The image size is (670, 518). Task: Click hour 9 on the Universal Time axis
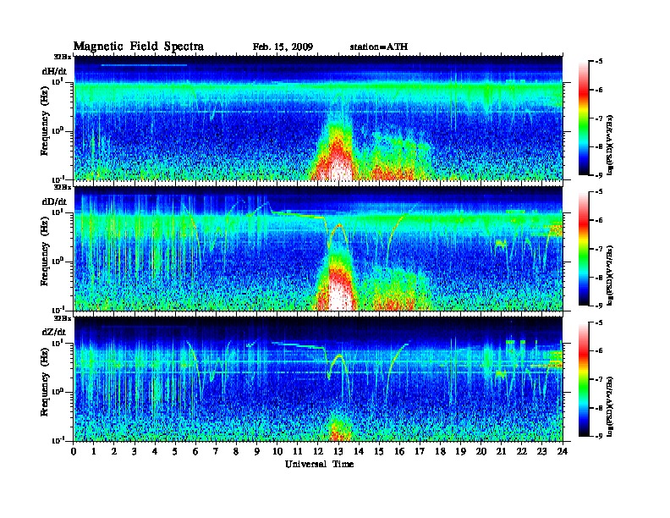point(257,452)
